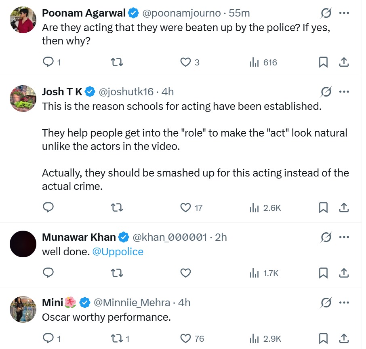Image resolution: width=366 pixels, height=349 pixels.
Task: Share Josh T K's tweet
Action: pos(344,208)
